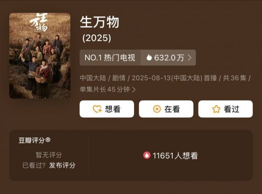Click the flame icon next to 632.0万
The image size is (262, 194).
[x=149, y=58]
